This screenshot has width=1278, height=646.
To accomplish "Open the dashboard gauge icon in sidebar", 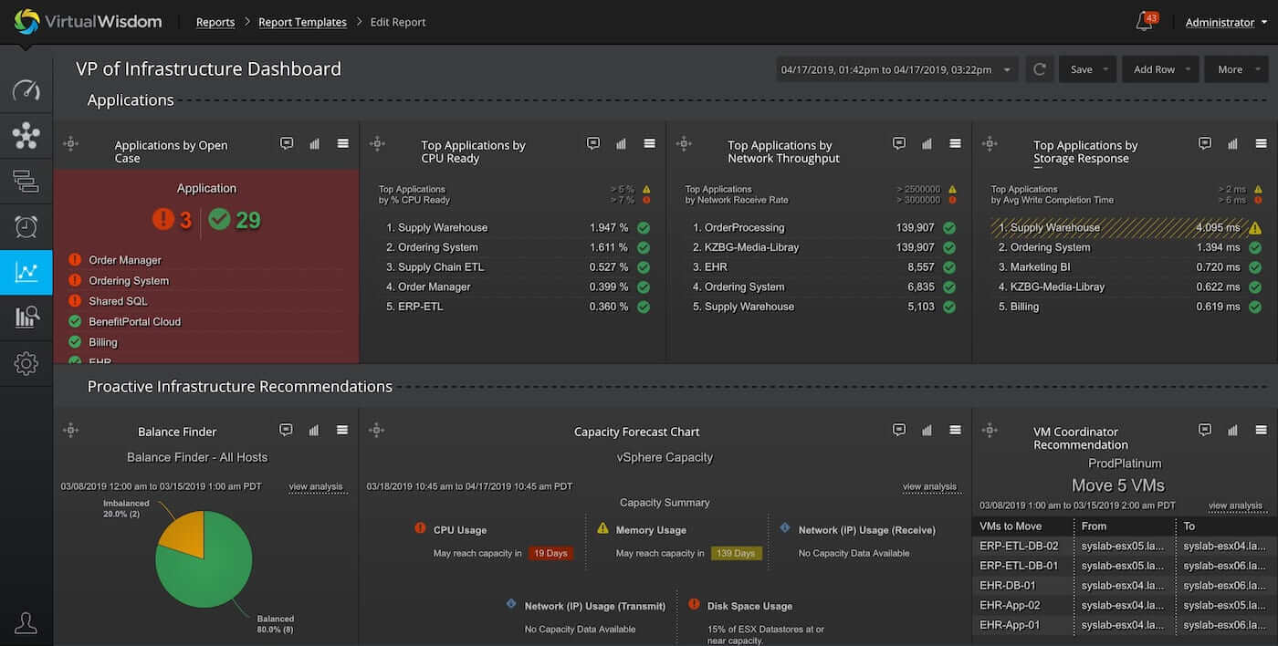I will [x=26, y=90].
